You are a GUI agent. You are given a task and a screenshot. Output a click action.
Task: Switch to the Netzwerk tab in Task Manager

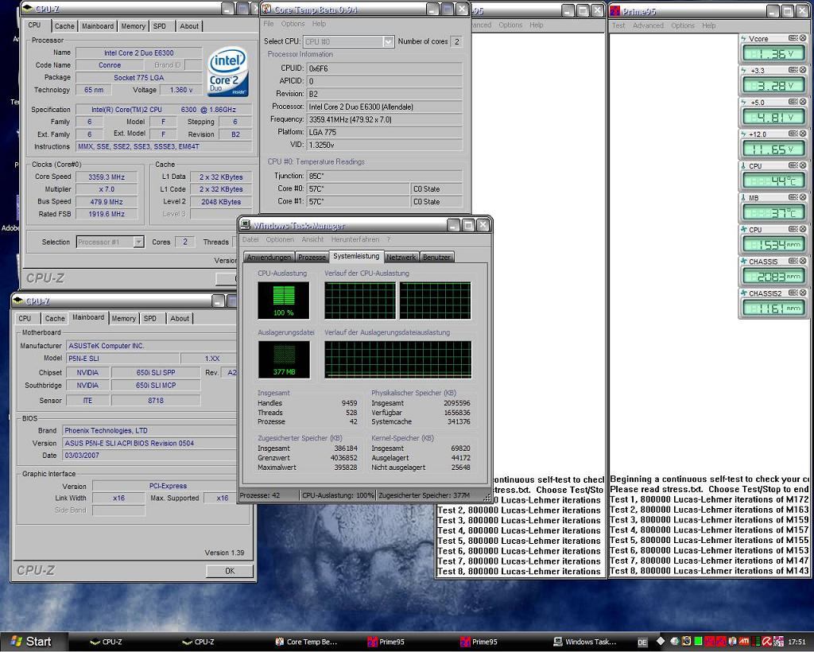(x=401, y=257)
